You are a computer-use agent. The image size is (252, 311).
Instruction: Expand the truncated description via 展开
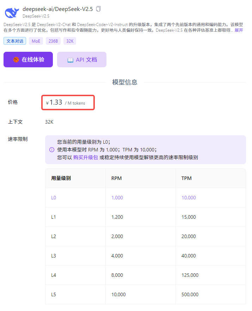point(239,30)
